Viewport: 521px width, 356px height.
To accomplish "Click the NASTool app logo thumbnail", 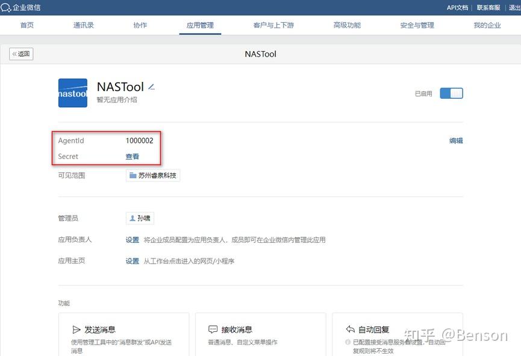I will 72,93.
